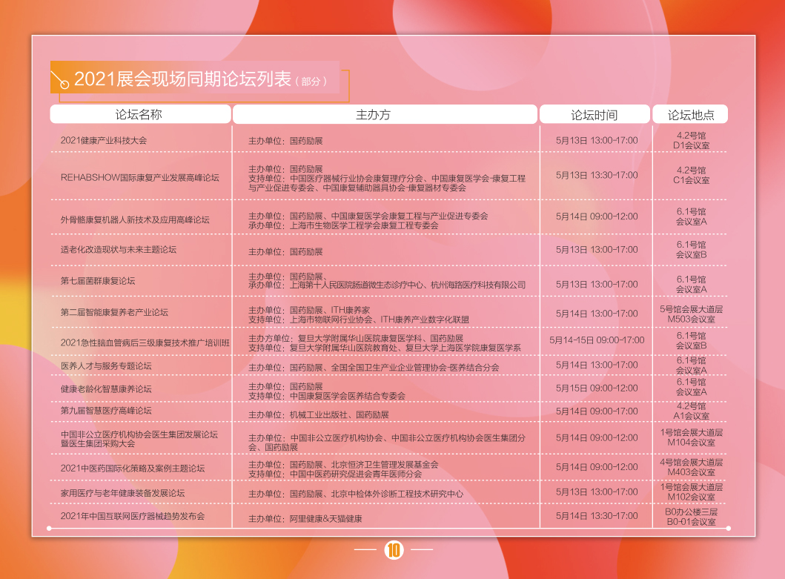Select the forum name "外骨骼康复机器人新技术及应用高峰论坛"
Viewport: 785px width, 579px height.
[135, 219]
